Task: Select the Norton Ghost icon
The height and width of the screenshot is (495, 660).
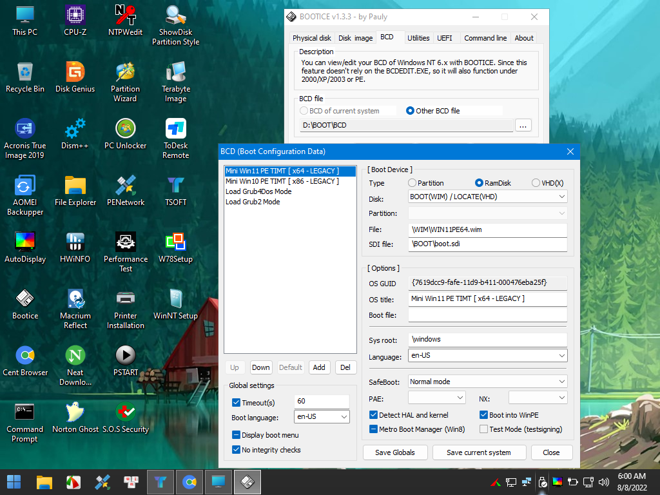Action: tap(75, 418)
